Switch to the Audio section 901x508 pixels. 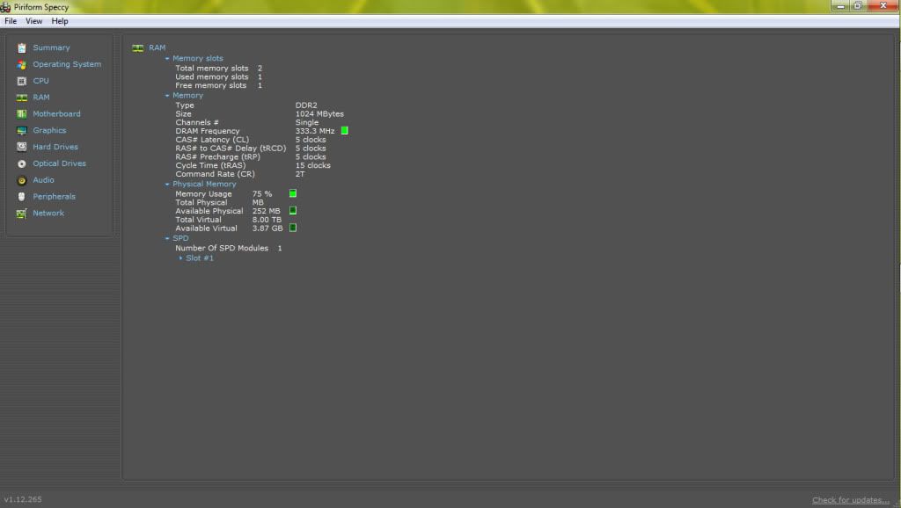pyautogui.click(x=43, y=179)
